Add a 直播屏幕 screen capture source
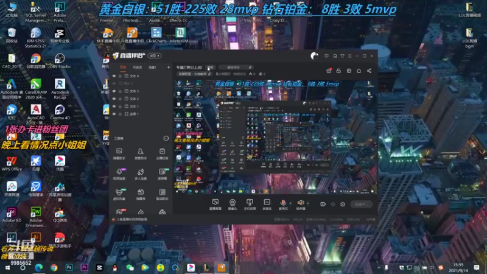Viewport: 487px width, 274px height. [x=215, y=205]
